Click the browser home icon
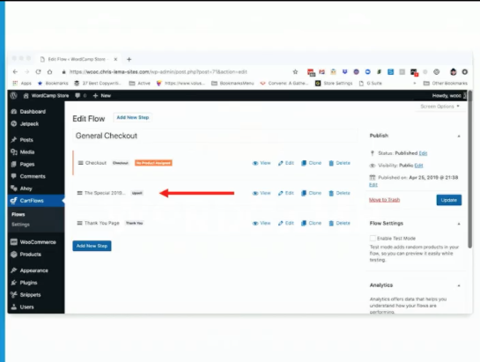Viewport: 480px width, 362px height. coord(49,71)
